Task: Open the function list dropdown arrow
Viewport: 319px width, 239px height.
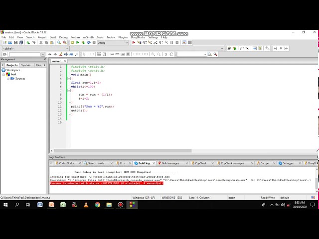Action: [x=222, y=49]
